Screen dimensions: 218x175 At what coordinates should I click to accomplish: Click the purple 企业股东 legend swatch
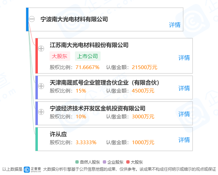[104, 162]
